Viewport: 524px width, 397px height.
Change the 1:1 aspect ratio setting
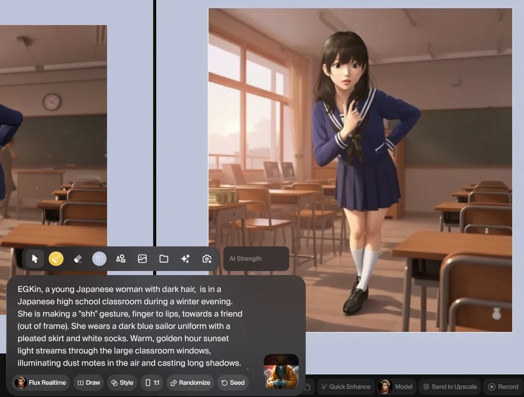152,383
